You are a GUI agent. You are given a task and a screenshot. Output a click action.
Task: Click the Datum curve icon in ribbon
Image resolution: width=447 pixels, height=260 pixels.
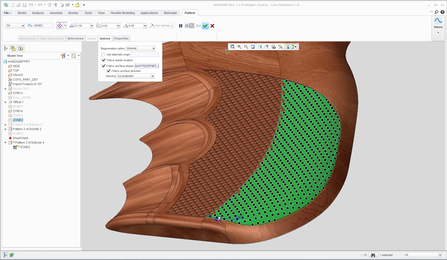pos(438,21)
